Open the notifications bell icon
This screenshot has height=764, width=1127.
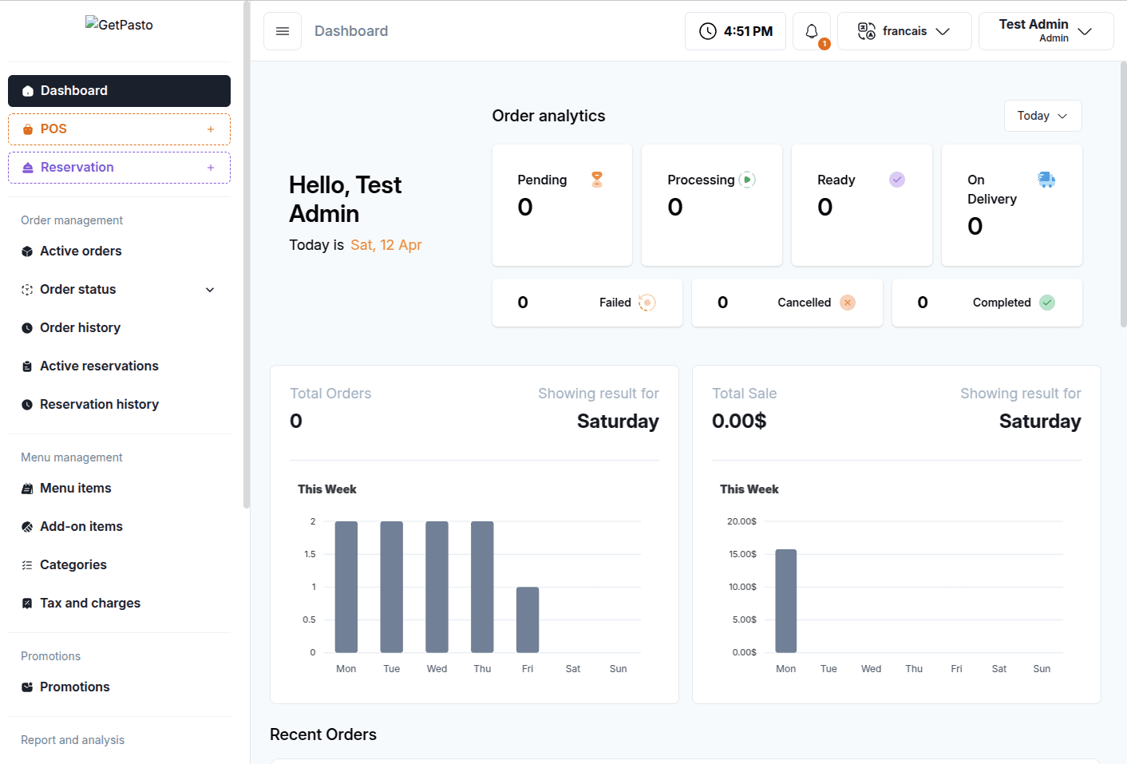coord(812,31)
